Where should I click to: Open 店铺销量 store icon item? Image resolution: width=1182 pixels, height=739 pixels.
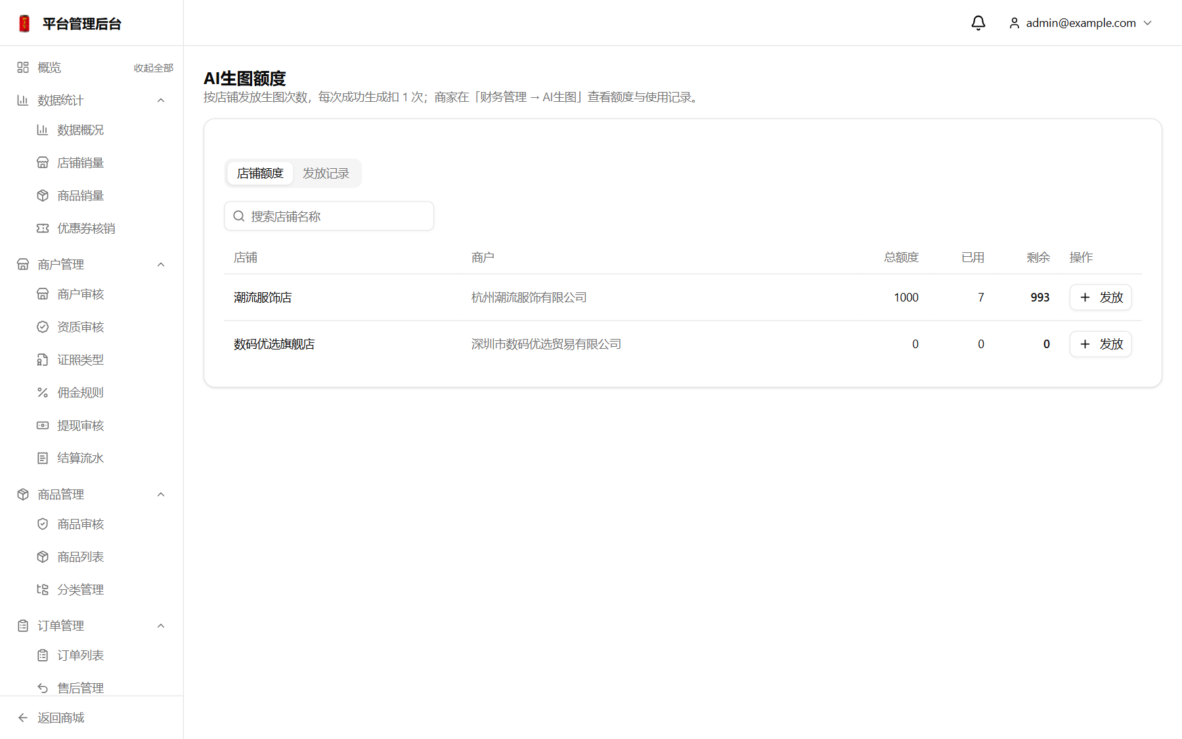click(x=43, y=163)
